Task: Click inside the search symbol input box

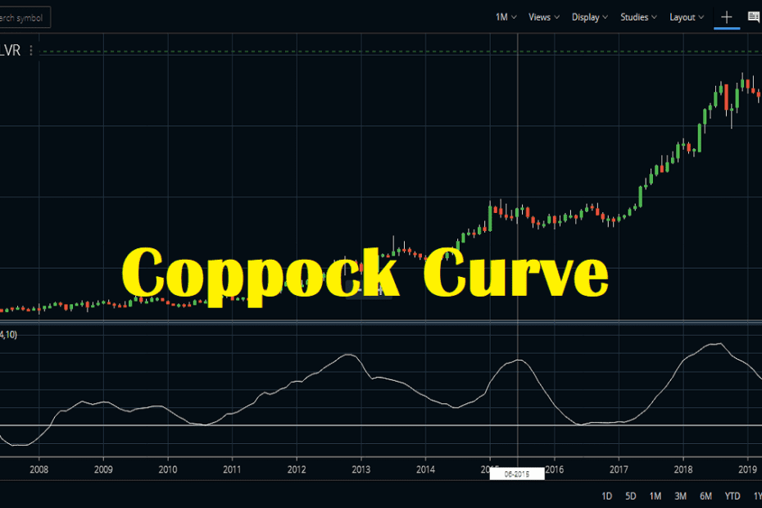Action: tap(25, 16)
